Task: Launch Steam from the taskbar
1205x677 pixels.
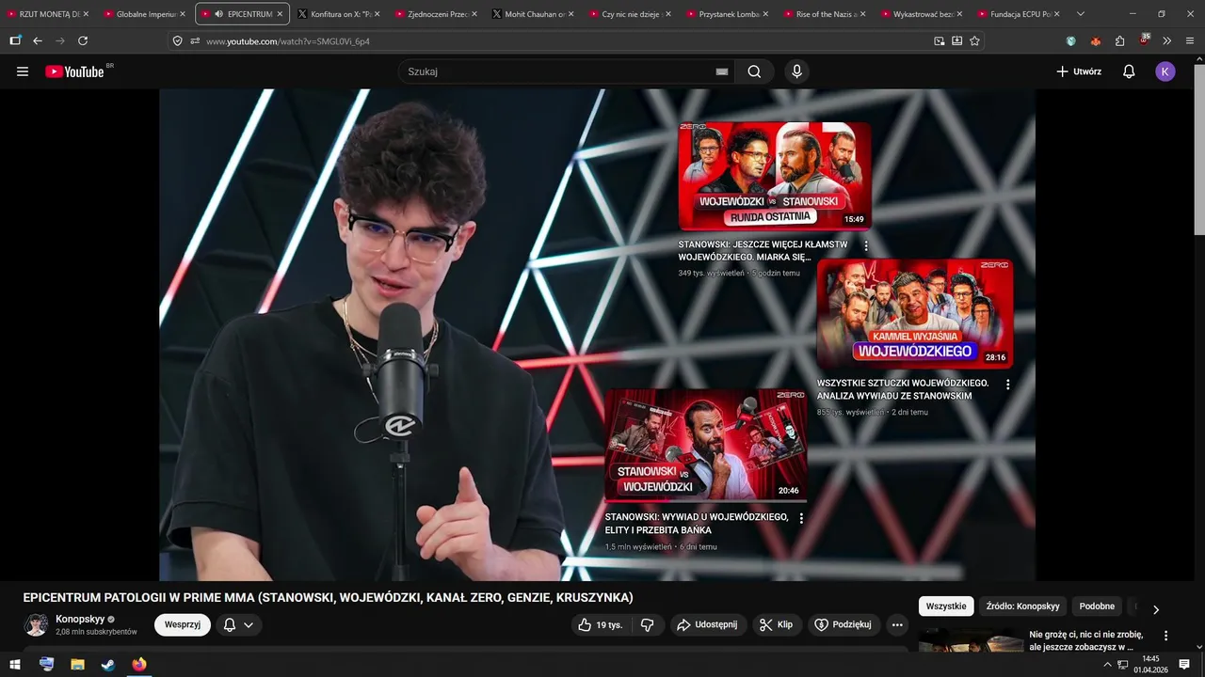Action: click(108, 664)
